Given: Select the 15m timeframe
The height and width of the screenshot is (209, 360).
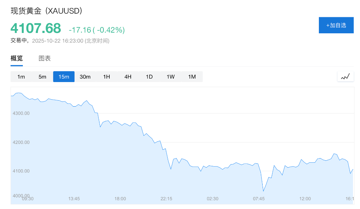Looking at the screenshot, I should (64, 76).
